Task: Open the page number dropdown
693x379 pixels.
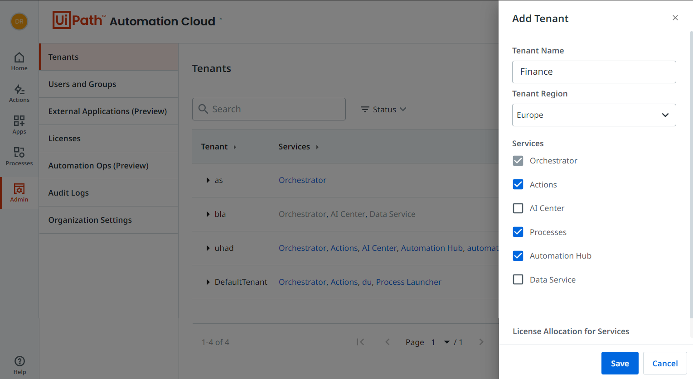Action: click(x=447, y=342)
